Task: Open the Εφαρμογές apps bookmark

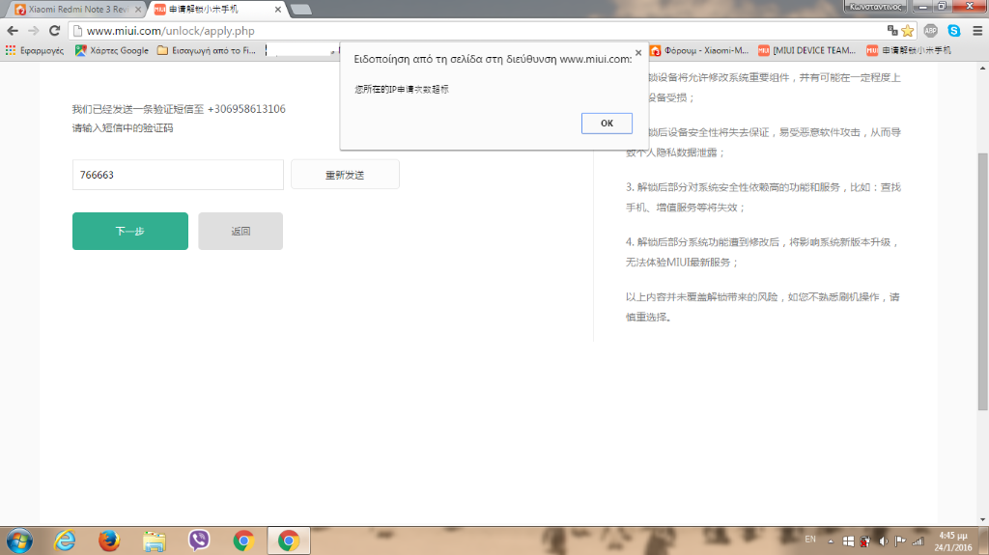Action: pyautogui.click(x=35, y=50)
